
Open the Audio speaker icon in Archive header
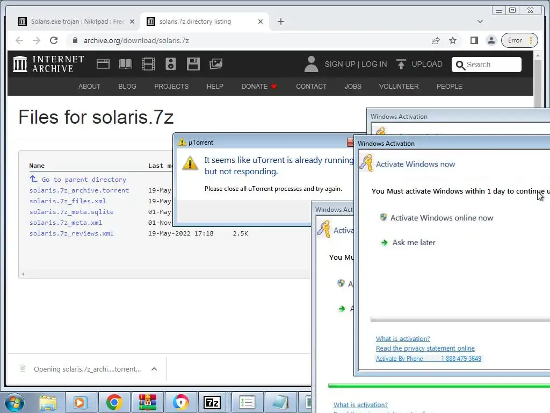[x=170, y=64]
